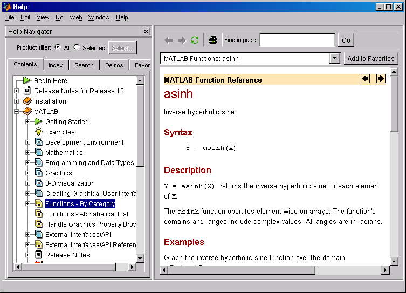Open the page title dropdown arrow

click(334, 58)
